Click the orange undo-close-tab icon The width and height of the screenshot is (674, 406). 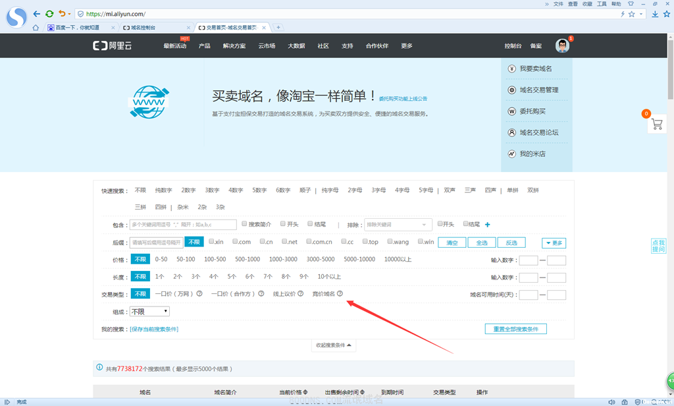click(x=62, y=14)
